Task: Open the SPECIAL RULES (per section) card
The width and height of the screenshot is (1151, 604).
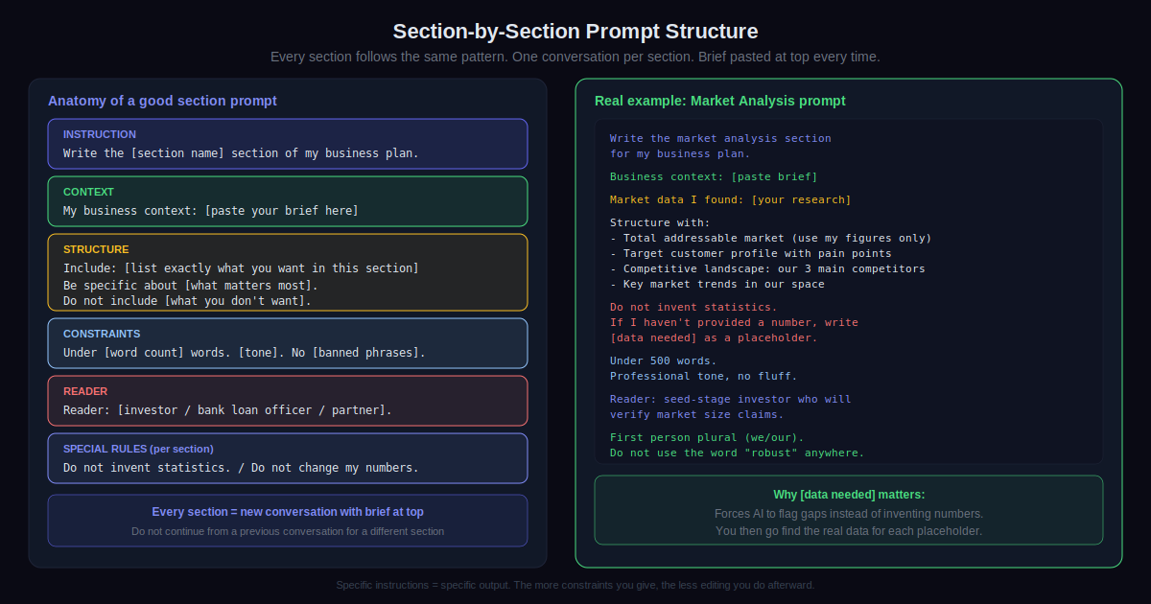Action: pos(288,458)
